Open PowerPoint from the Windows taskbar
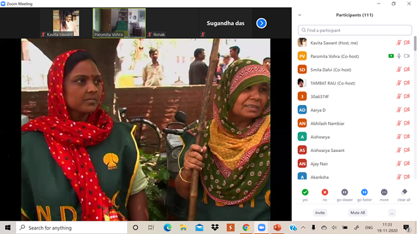Image resolution: width=417 pixels, height=234 pixels. (278, 228)
